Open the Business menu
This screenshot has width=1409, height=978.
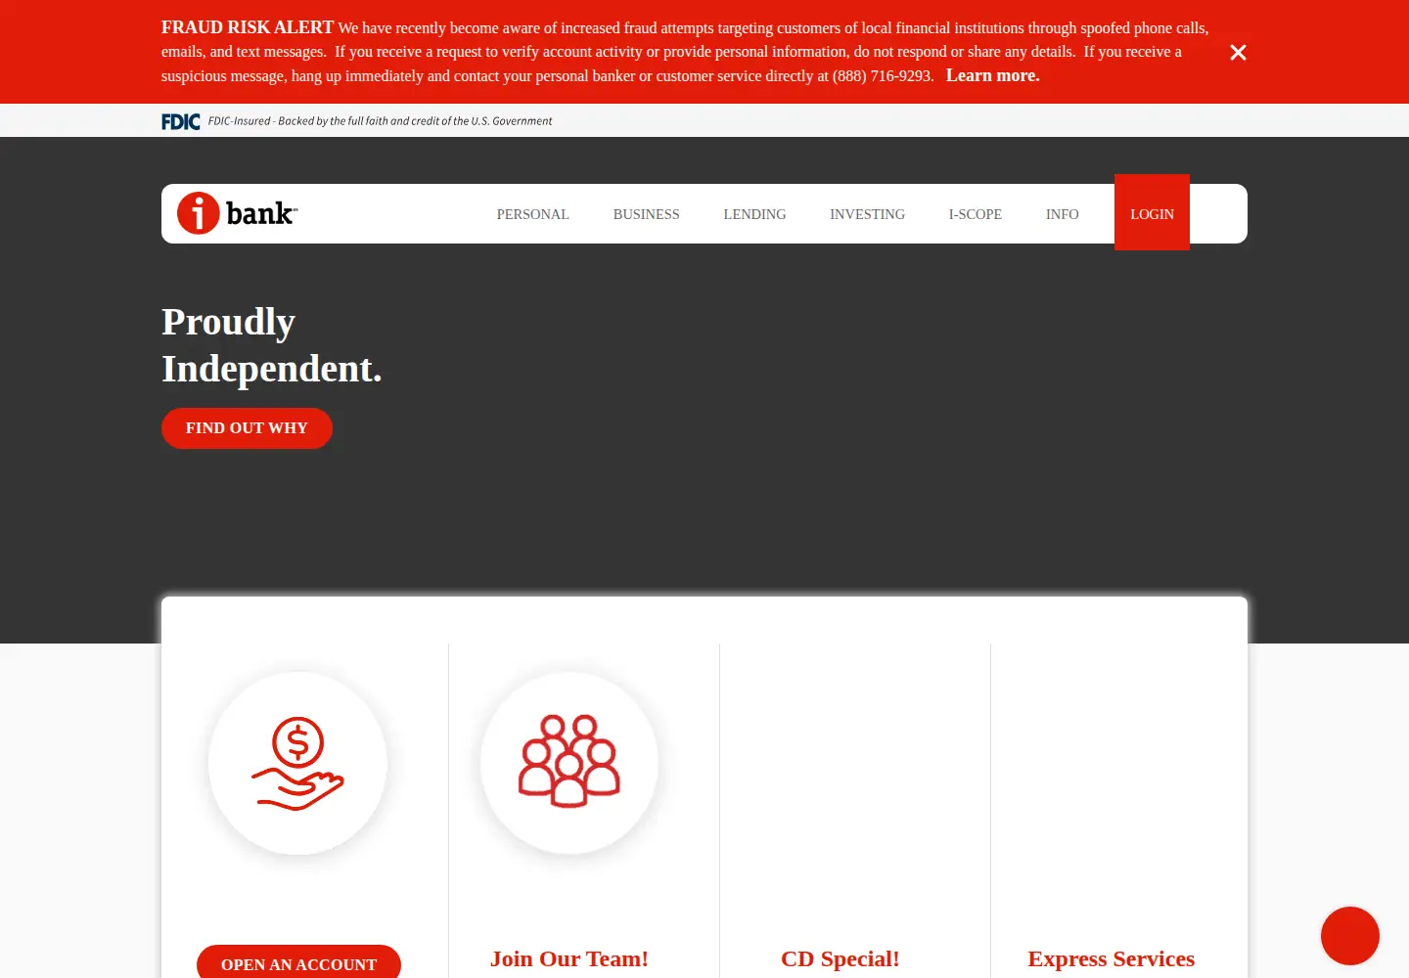tap(646, 214)
